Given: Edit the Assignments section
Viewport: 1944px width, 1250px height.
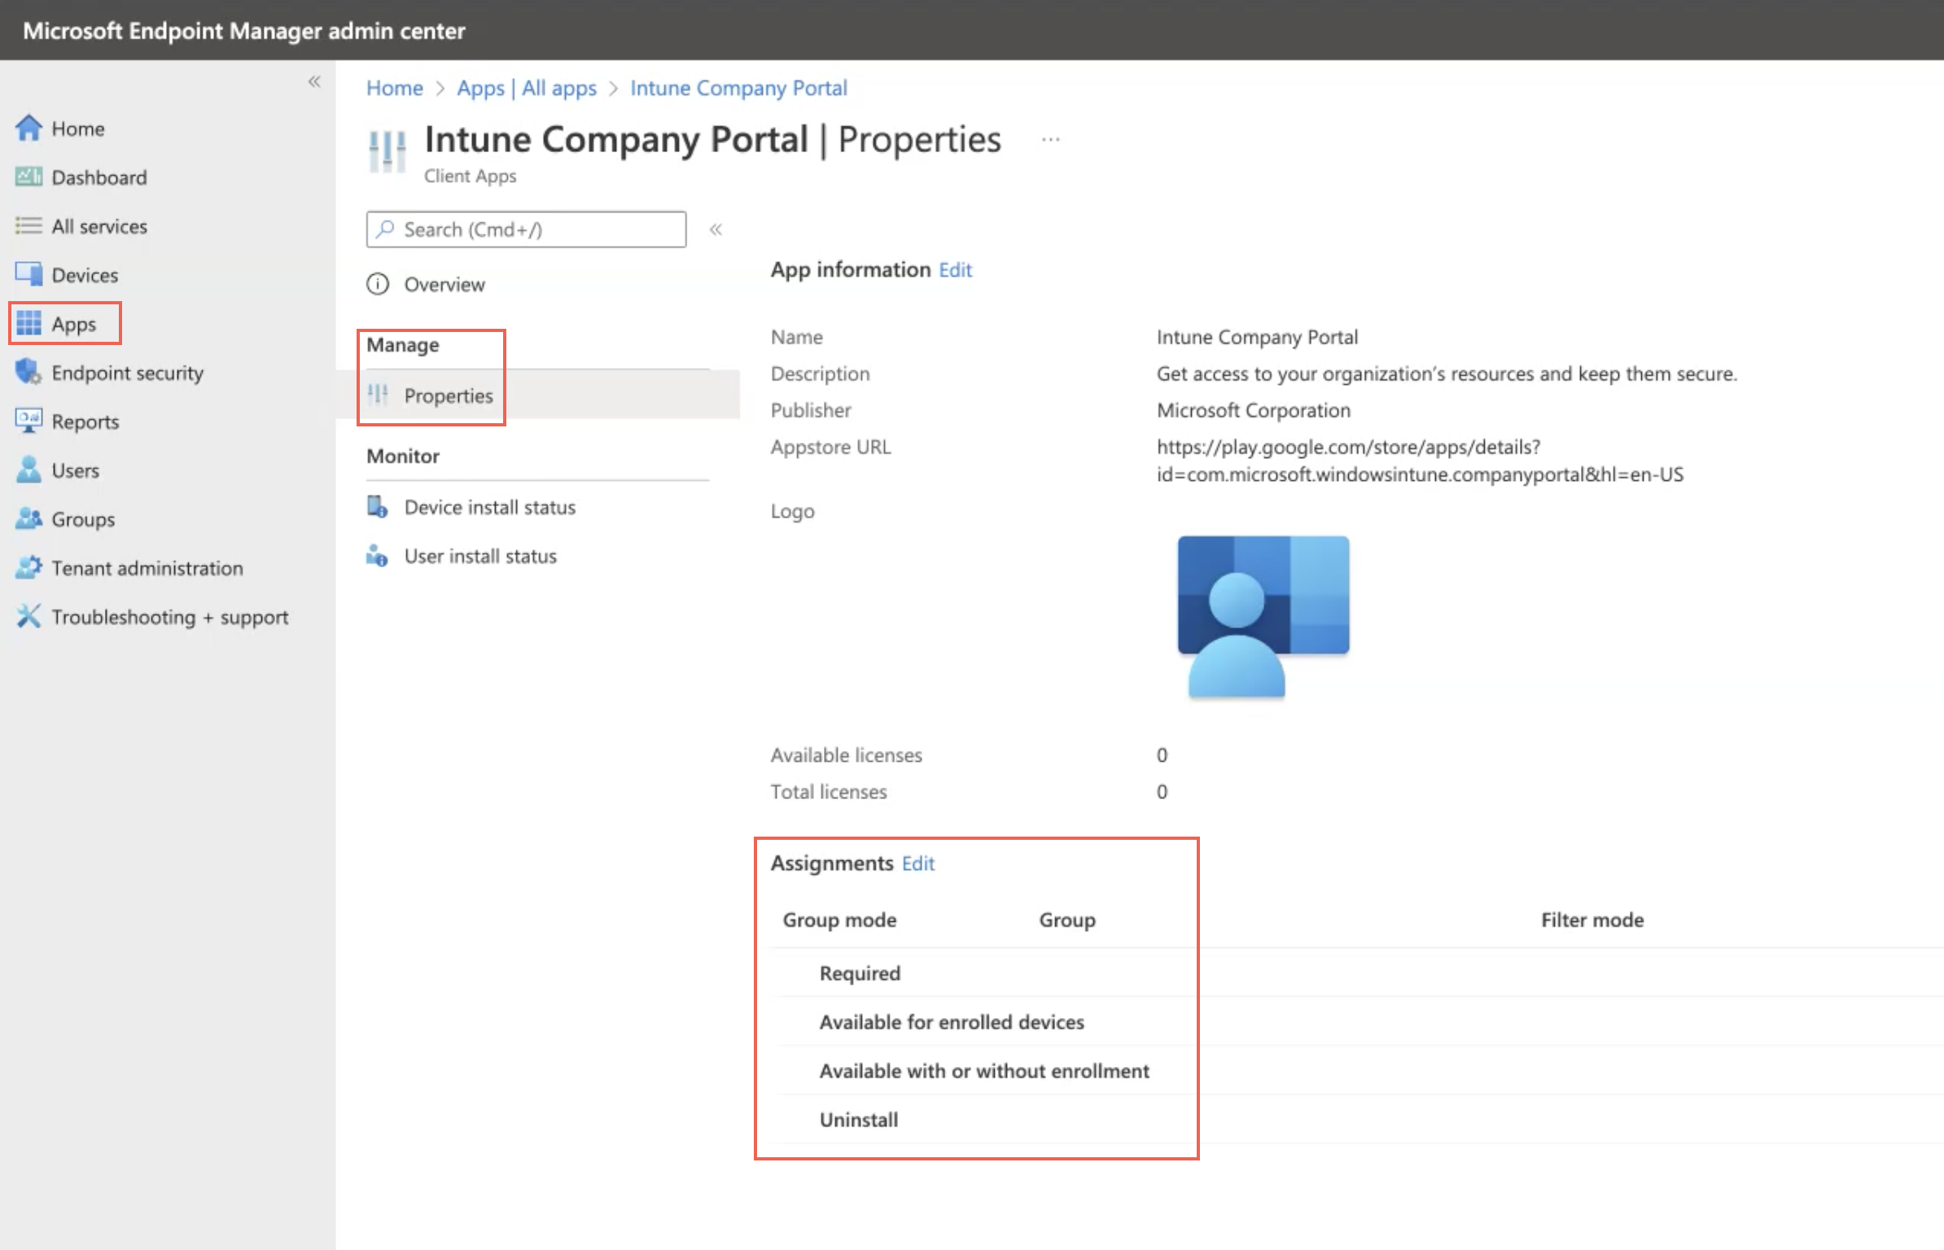Looking at the screenshot, I should (x=918, y=863).
